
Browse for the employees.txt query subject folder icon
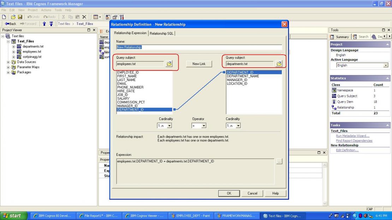coord(169,64)
